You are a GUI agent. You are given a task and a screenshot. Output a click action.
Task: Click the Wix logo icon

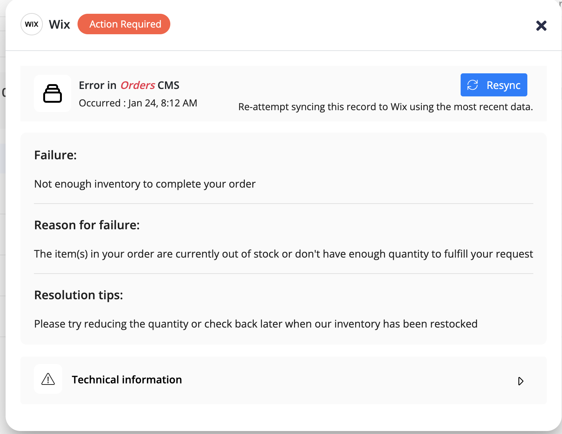[x=32, y=24]
